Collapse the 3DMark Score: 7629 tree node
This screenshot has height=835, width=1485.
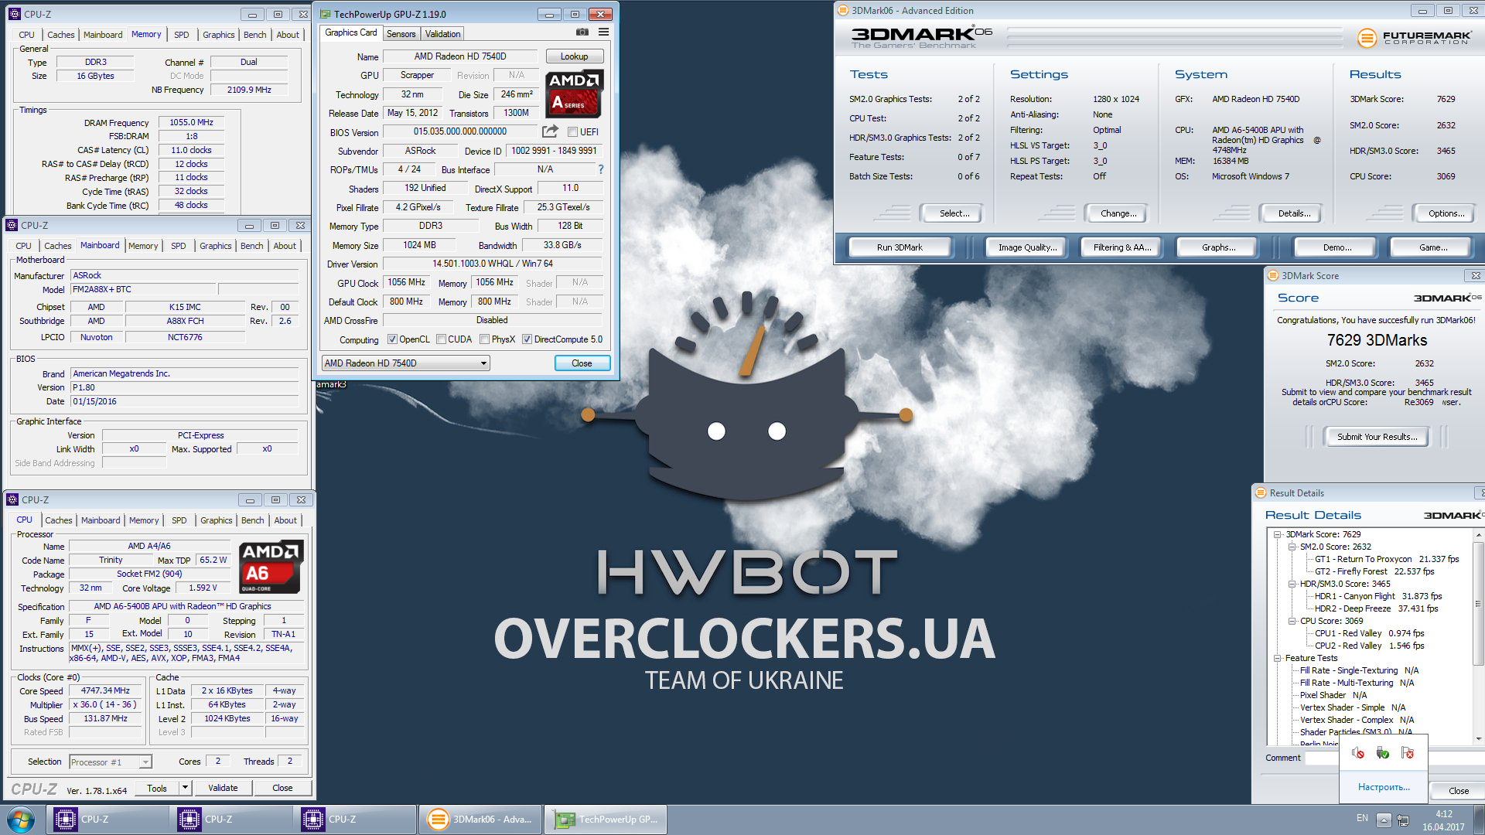coord(1278,534)
